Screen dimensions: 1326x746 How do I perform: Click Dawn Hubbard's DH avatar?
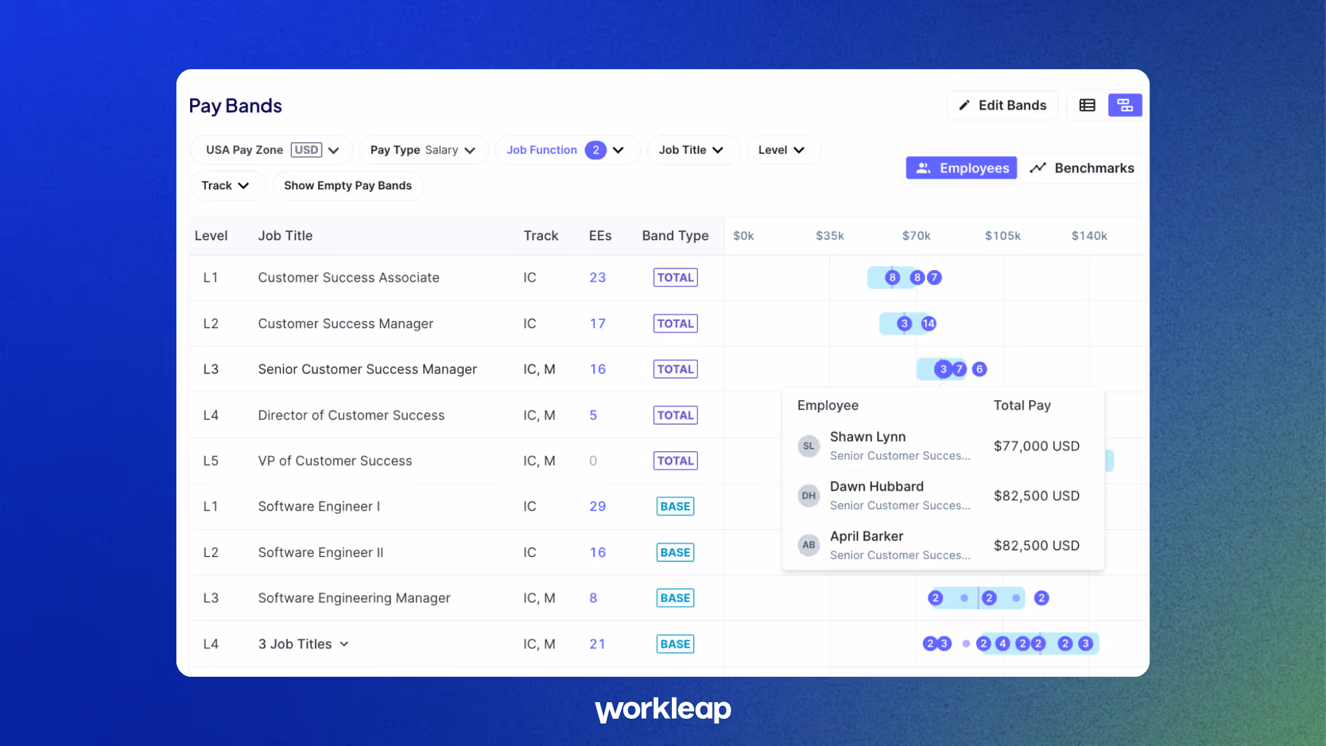(x=809, y=496)
